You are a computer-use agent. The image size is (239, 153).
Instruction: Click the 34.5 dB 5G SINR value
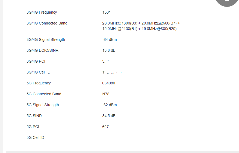[x=109, y=116]
